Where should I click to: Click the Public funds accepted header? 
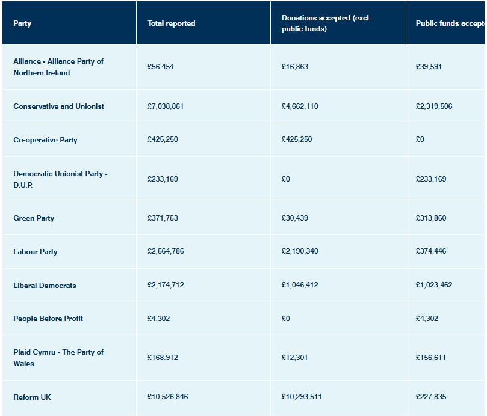pyautogui.click(x=449, y=23)
